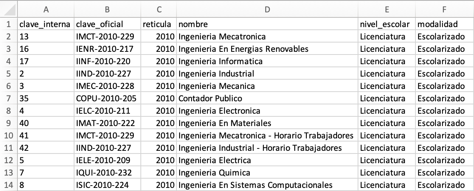Screen dimensions: 474x191
Task: Select row 14 header
Action: point(9,185)
